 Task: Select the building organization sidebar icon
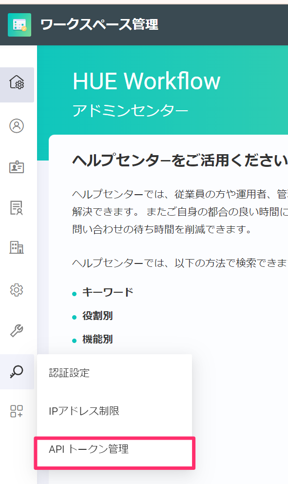pyautogui.click(x=17, y=247)
